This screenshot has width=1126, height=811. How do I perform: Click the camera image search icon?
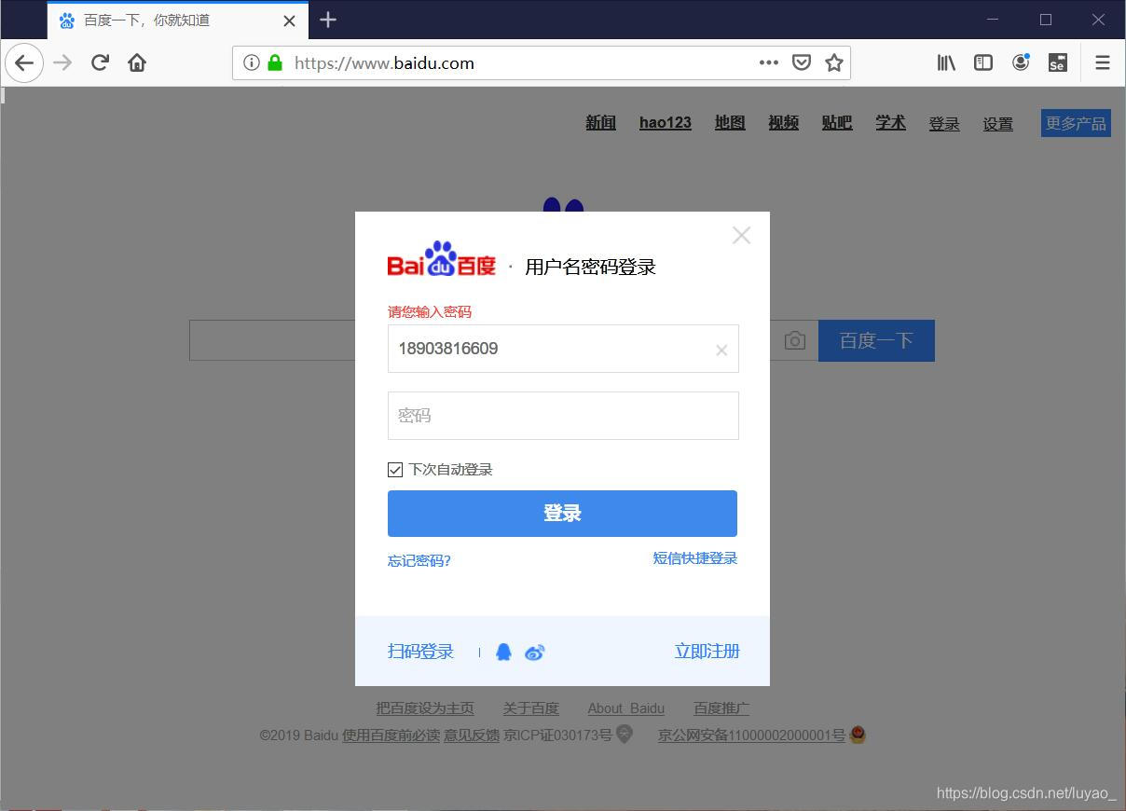click(794, 341)
